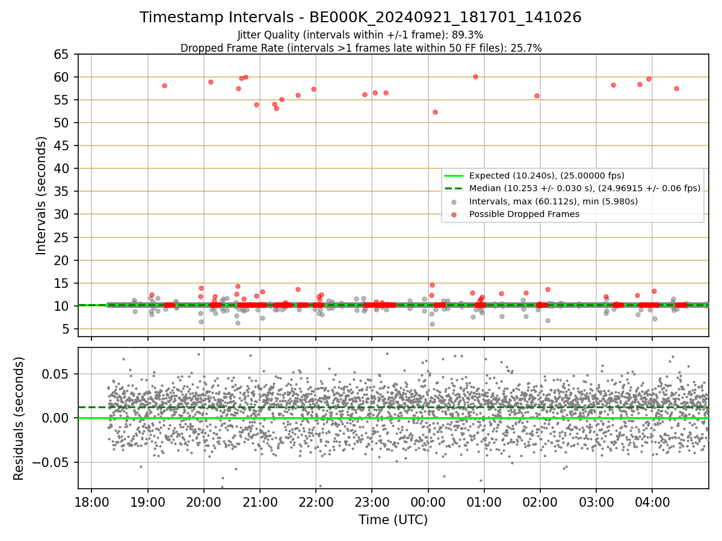Select the "Residuals (seconds)" y-axis label

click(x=19, y=418)
